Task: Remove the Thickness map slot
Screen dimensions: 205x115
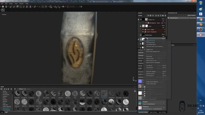Action: [x=164, y=108]
